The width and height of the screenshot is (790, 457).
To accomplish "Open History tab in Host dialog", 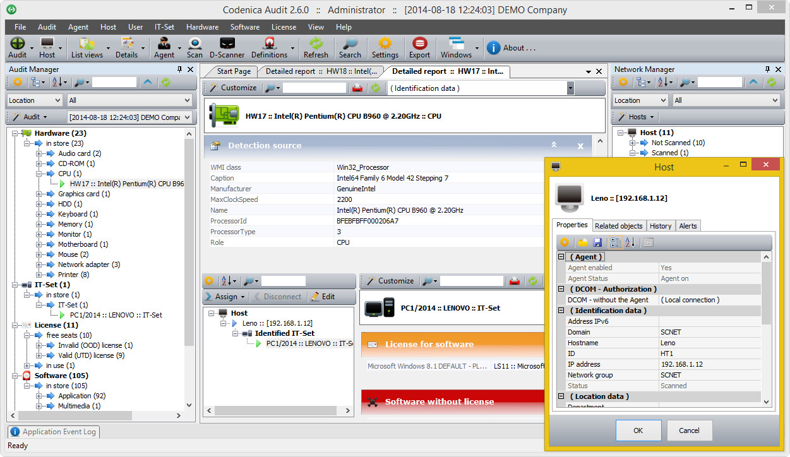I will (661, 226).
